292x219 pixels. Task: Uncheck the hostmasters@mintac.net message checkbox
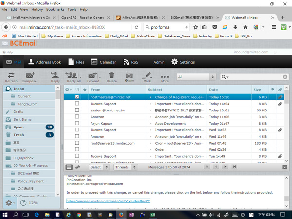point(77,97)
